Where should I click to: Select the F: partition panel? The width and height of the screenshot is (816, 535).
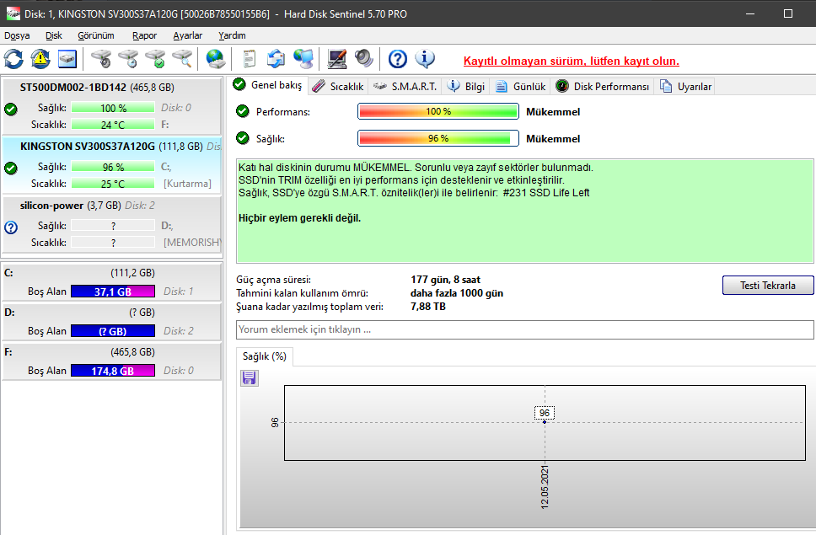pyautogui.click(x=112, y=361)
